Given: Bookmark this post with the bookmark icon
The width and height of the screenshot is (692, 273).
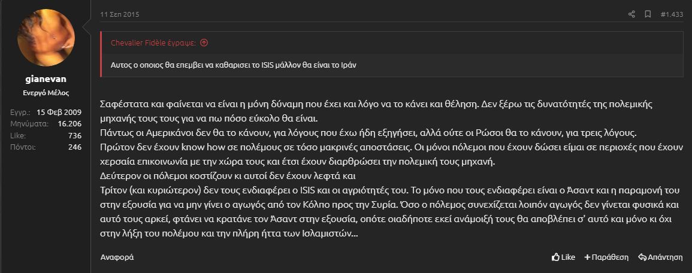Looking at the screenshot, I should (x=648, y=14).
